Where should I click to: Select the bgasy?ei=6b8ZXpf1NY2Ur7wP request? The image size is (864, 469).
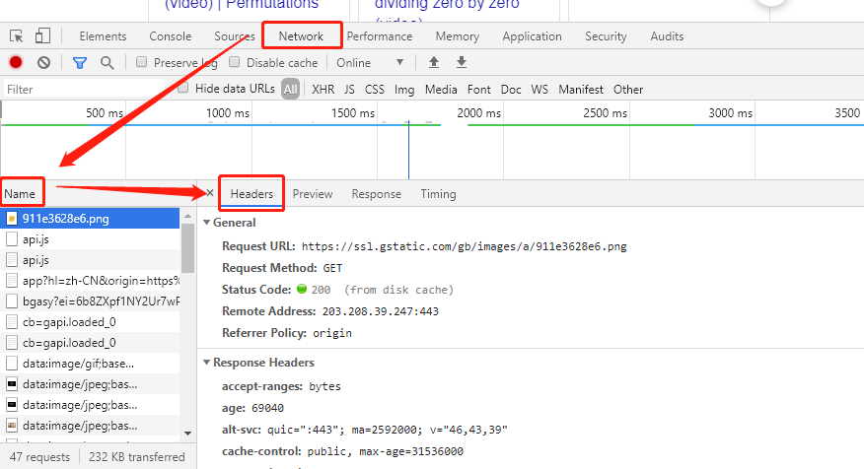point(90,301)
